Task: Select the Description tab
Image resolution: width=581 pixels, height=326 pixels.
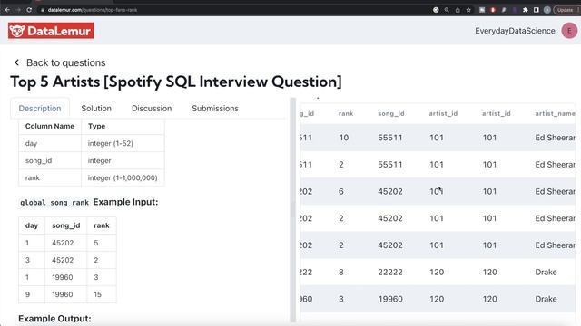Action: (x=40, y=109)
